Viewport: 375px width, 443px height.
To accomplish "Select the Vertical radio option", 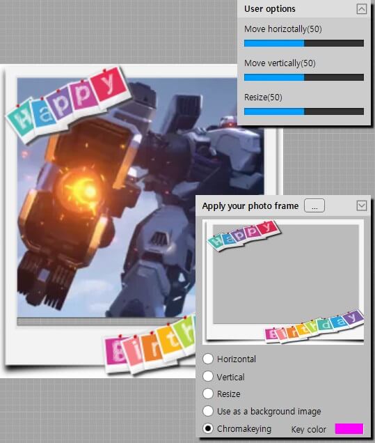I will 208,376.
